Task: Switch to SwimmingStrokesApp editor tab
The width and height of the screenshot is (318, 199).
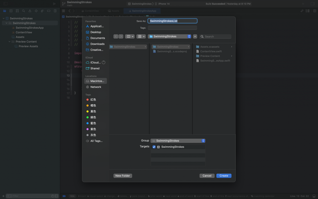Action: pyautogui.click(x=142, y=11)
